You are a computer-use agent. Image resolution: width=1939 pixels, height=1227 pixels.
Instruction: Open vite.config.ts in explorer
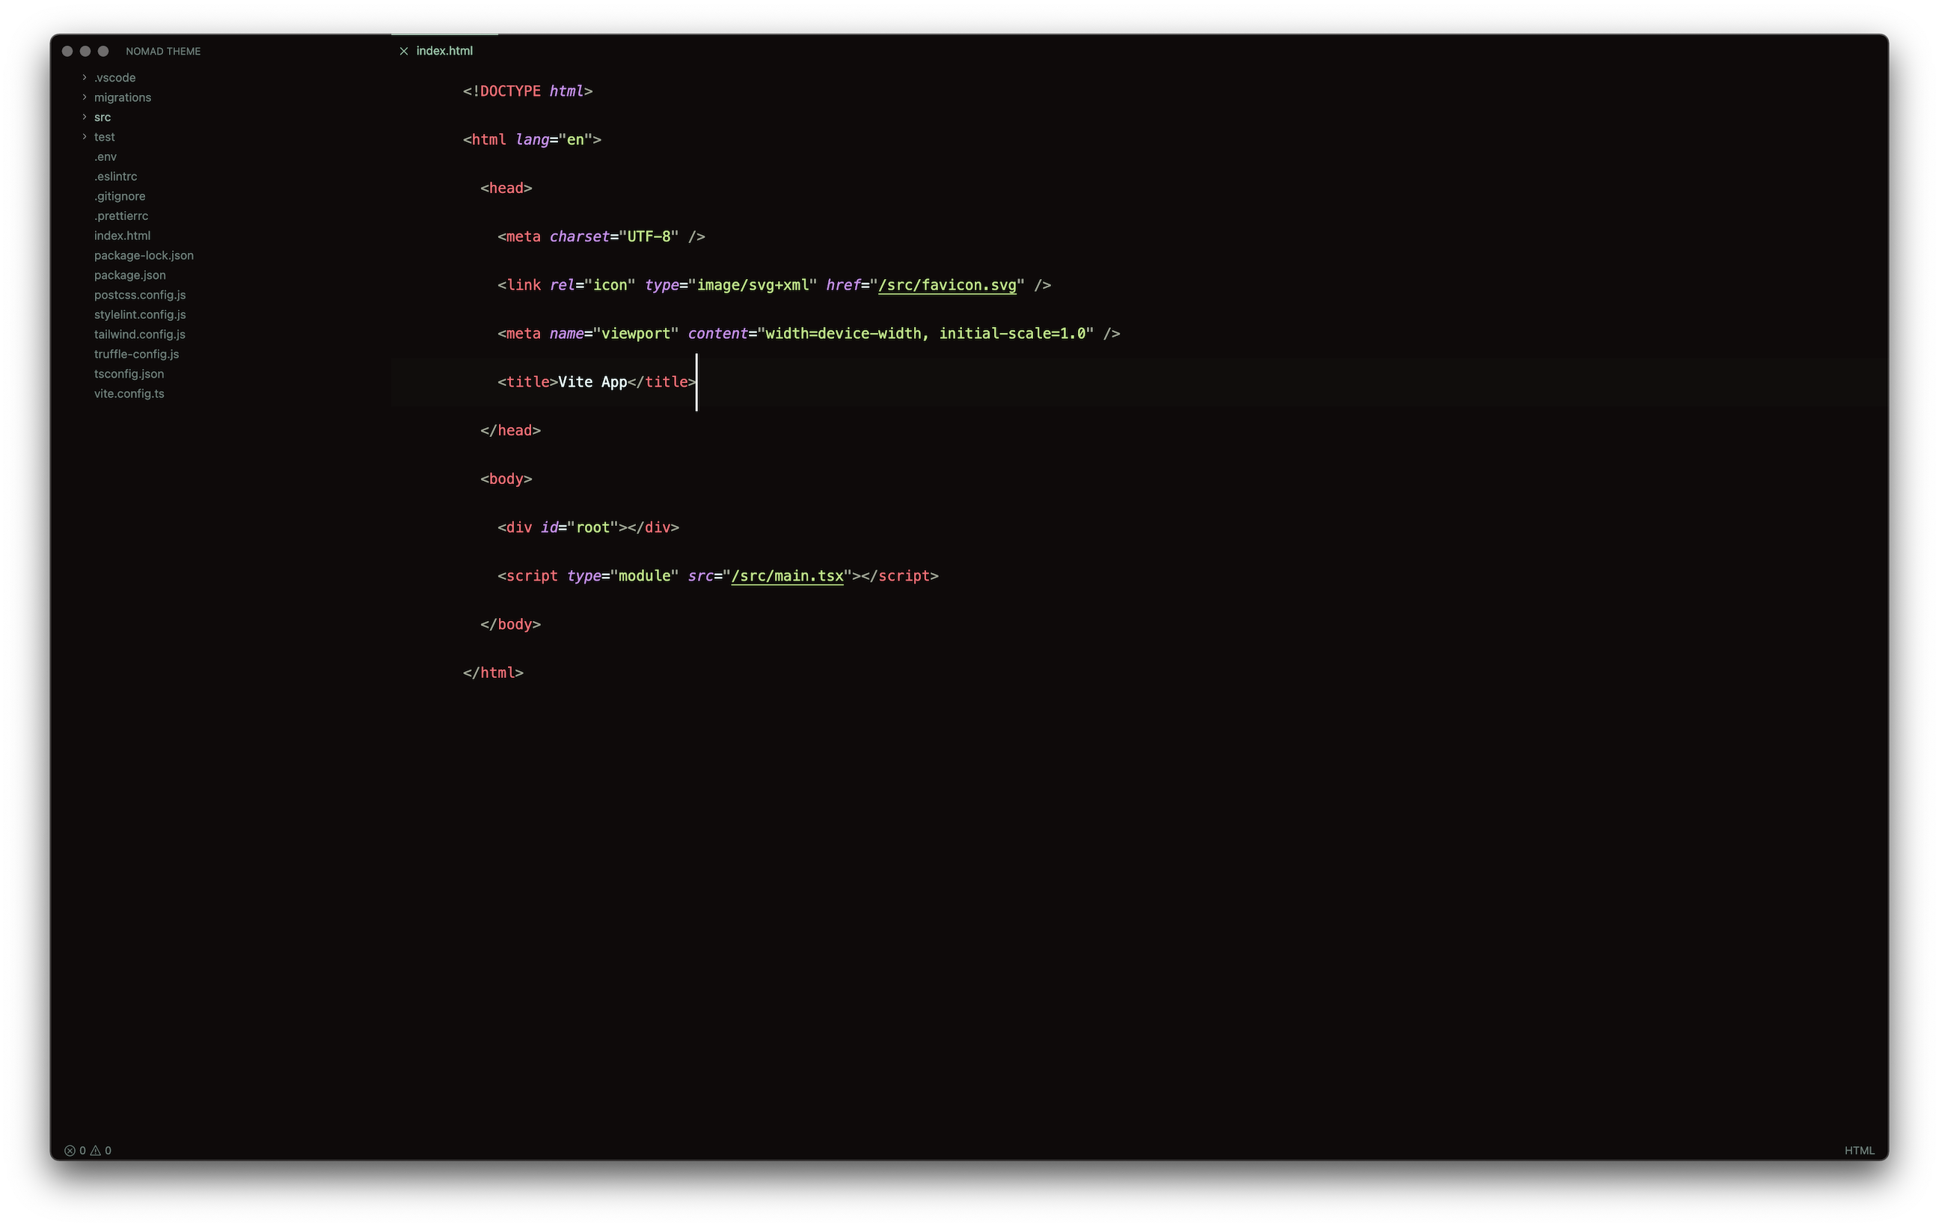129,394
